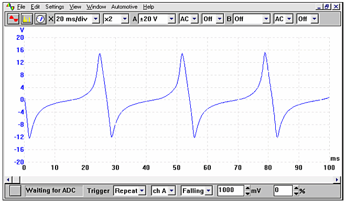Open the Automotive menu
This screenshot has width=346, height=202.
124,7
